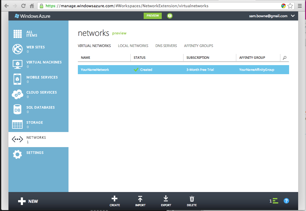Sort by STATUS column header

[139, 58]
